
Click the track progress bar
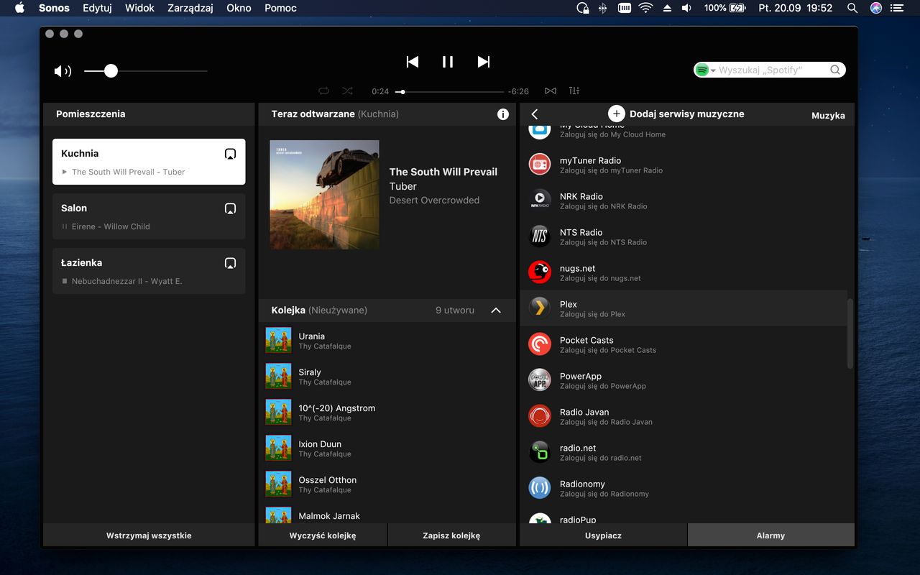click(x=451, y=92)
